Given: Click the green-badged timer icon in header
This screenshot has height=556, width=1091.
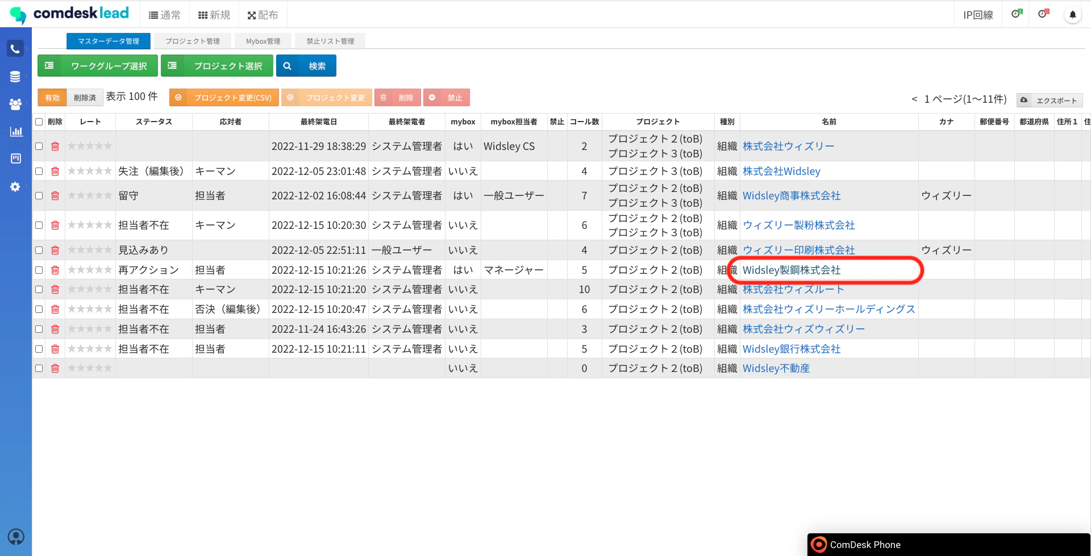Looking at the screenshot, I should (x=1017, y=14).
